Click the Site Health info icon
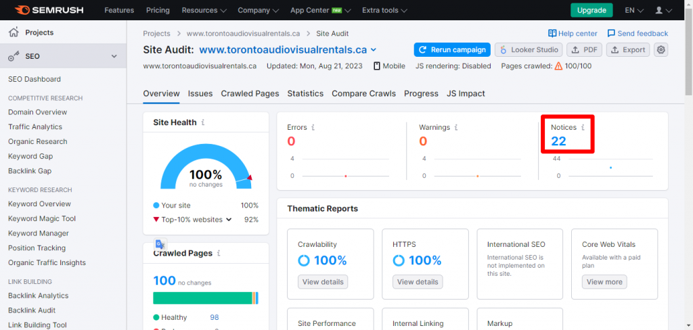The height and width of the screenshot is (330, 693). [203, 123]
